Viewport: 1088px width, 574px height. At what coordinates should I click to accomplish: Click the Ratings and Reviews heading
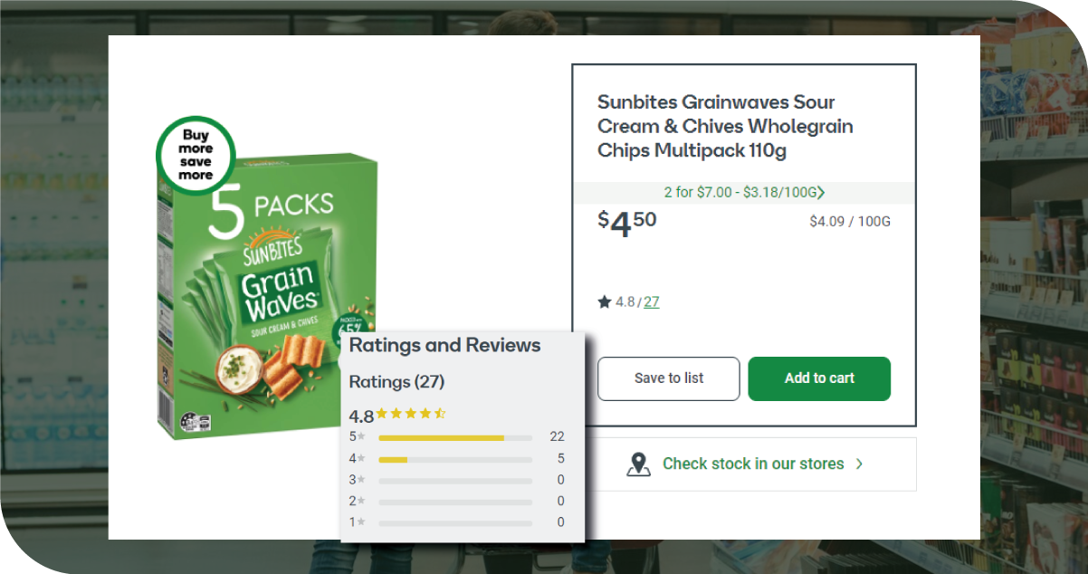pyautogui.click(x=444, y=345)
